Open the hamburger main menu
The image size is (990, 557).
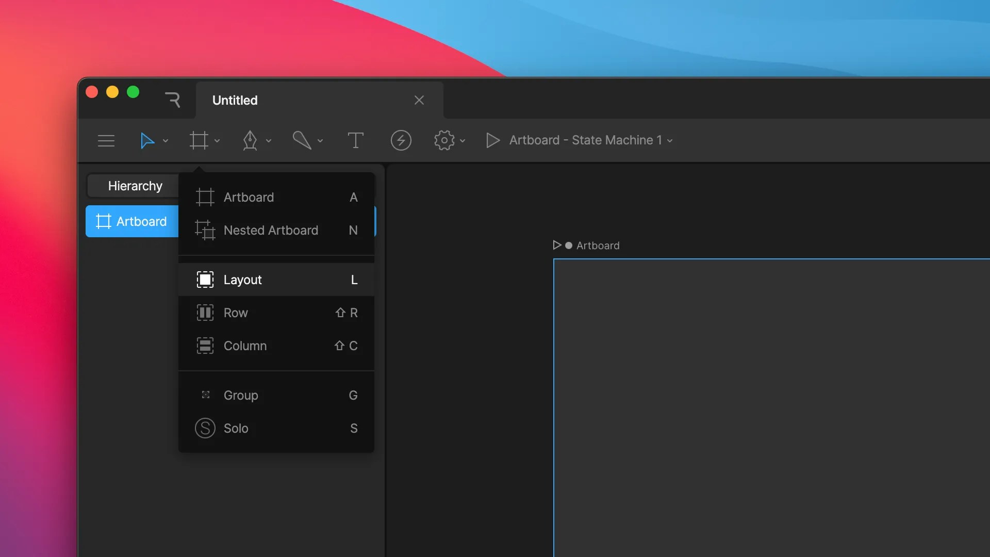pos(106,140)
